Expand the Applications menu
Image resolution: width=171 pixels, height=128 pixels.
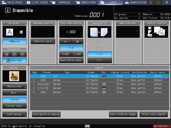click(128, 23)
